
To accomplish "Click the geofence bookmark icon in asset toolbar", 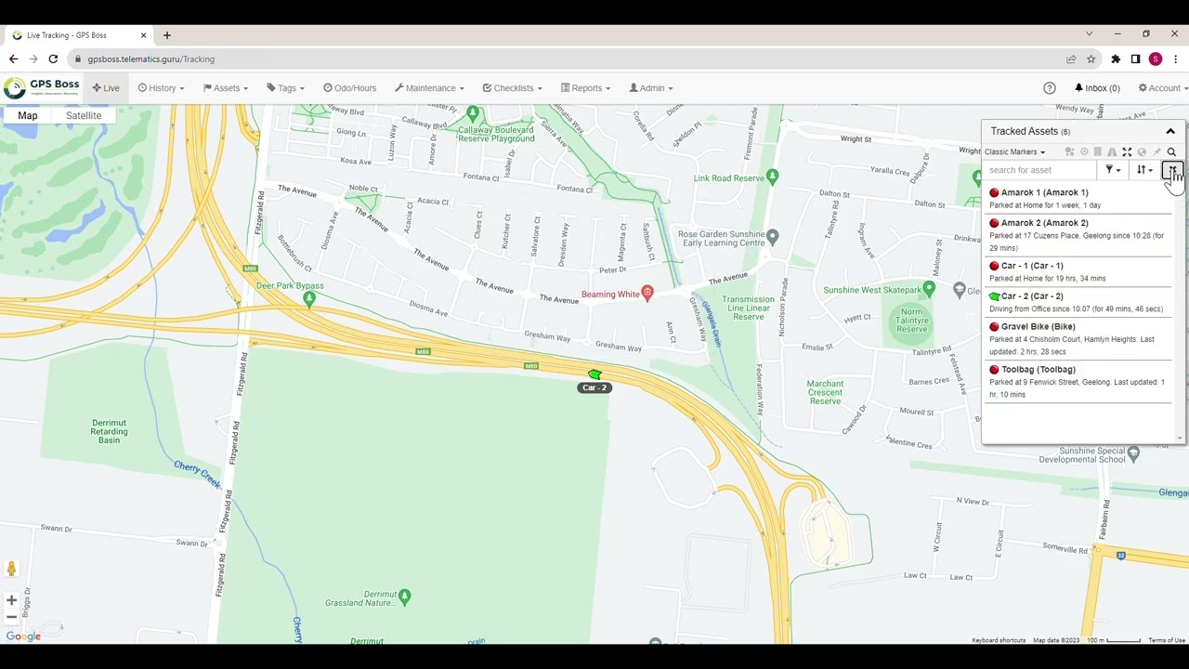I will click(x=1098, y=152).
